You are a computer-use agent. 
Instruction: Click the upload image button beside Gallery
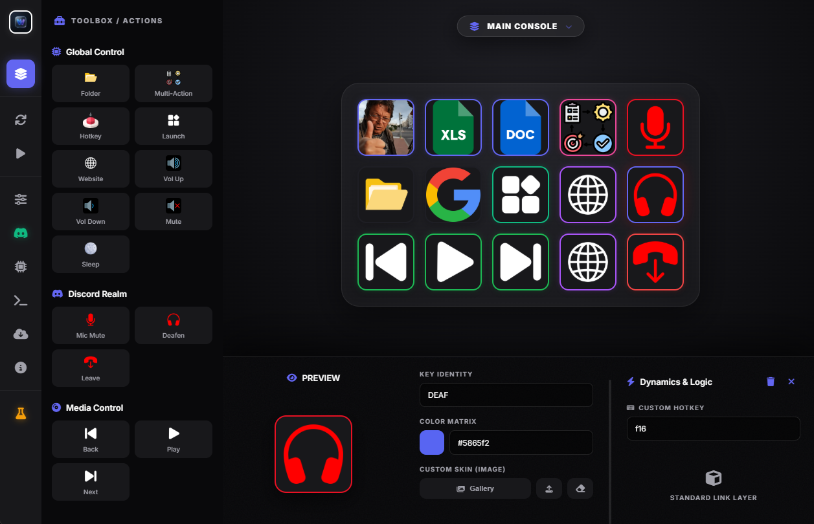click(x=549, y=488)
